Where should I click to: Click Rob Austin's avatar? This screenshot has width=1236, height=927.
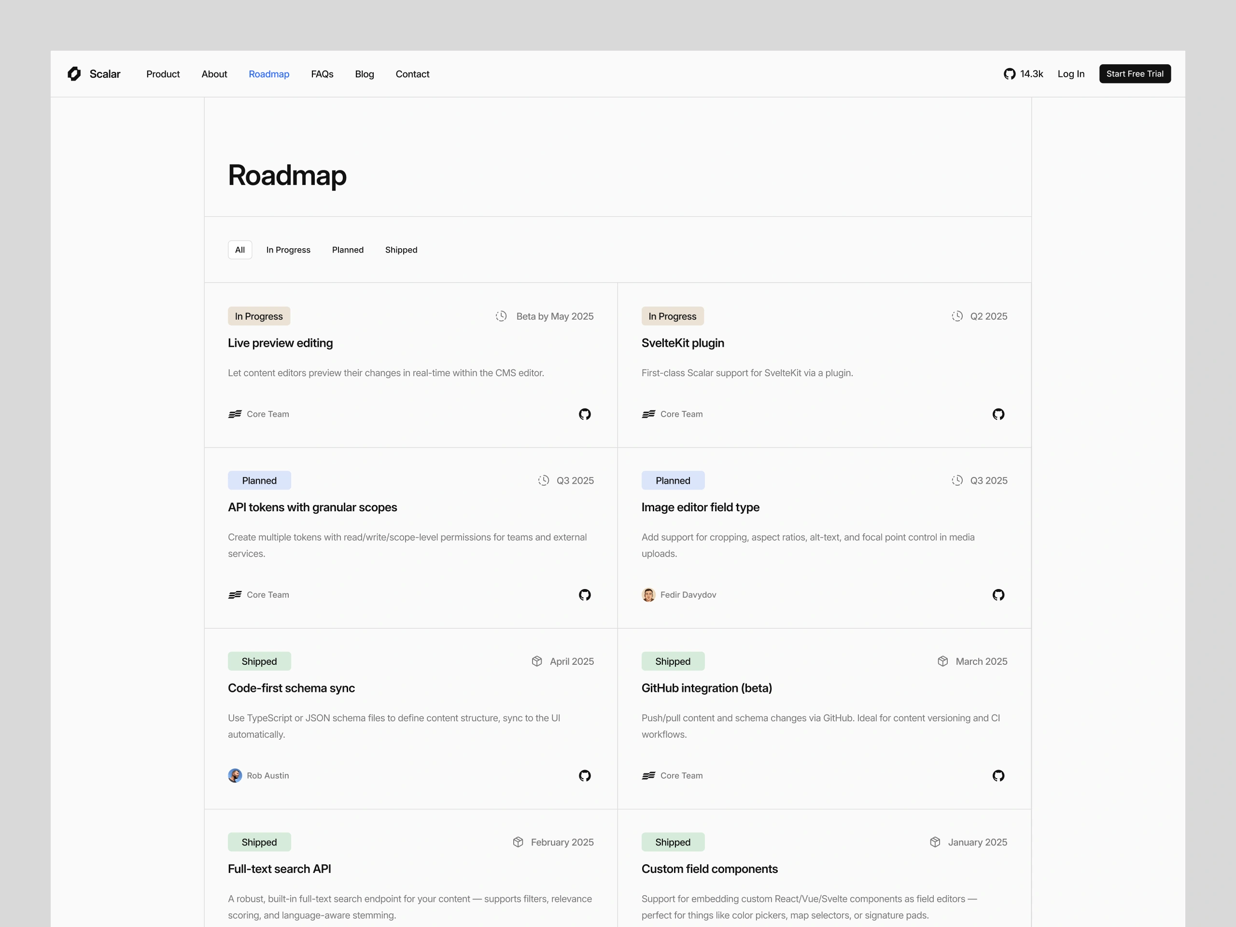click(x=235, y=775)
